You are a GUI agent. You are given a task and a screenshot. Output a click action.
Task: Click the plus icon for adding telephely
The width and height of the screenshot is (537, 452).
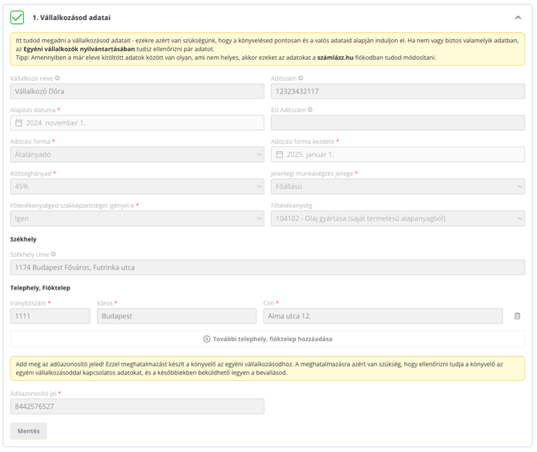[207, 339]
